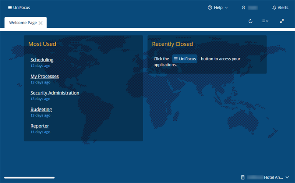
Task: Click the Alerts label text
Action: pos(283,8)
